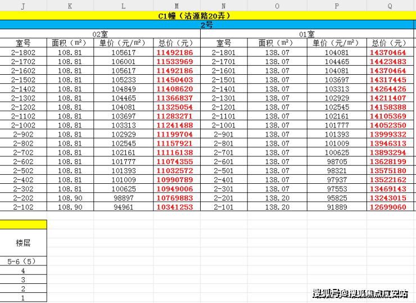Click unit price 104849 cell

(x=123, y=89)
